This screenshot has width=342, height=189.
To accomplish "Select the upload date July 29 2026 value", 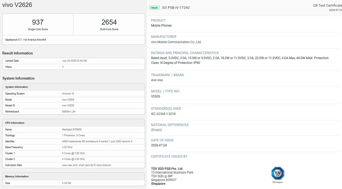I will click(75, 61).
